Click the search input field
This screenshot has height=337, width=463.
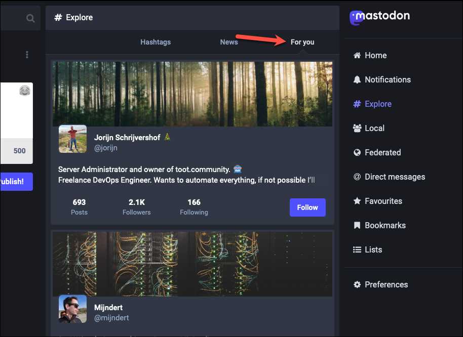coord(20,18)
